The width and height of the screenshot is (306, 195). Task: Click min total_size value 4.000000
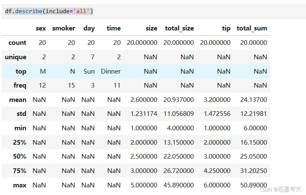coord(181,128)
